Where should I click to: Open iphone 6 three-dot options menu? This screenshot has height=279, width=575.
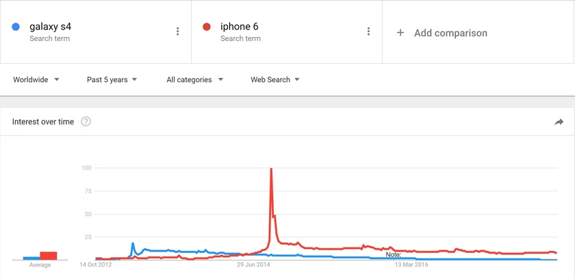pyautogui.click(x=368, y=31)
